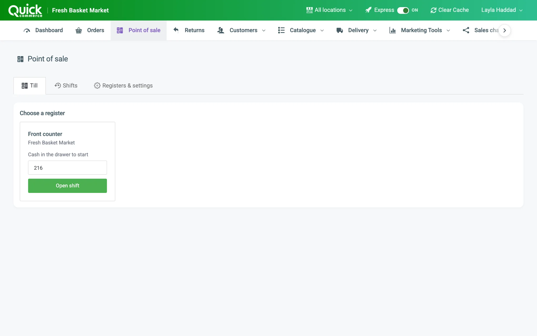Click the All locations store icon
This screenshot has height=336, width=537.
[310, 10]
